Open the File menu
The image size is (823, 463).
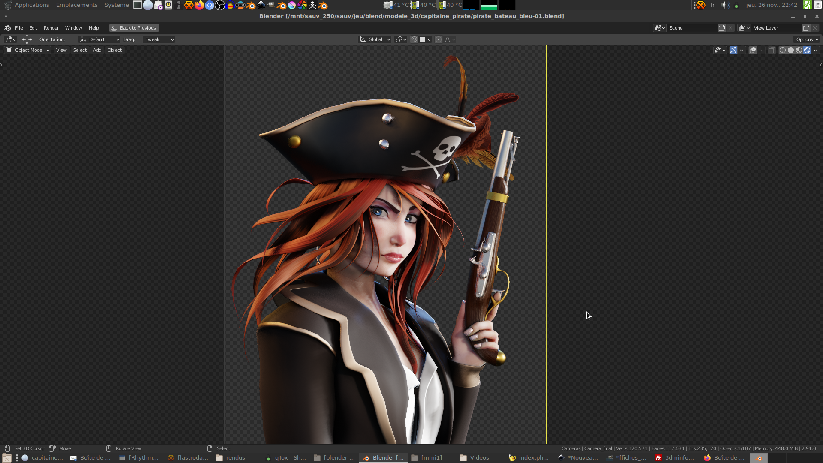[19, 28]
